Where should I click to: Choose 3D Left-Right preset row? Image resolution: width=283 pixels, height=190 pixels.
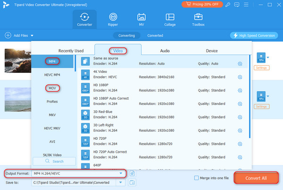pyautogui.click(x=163, y=128)
